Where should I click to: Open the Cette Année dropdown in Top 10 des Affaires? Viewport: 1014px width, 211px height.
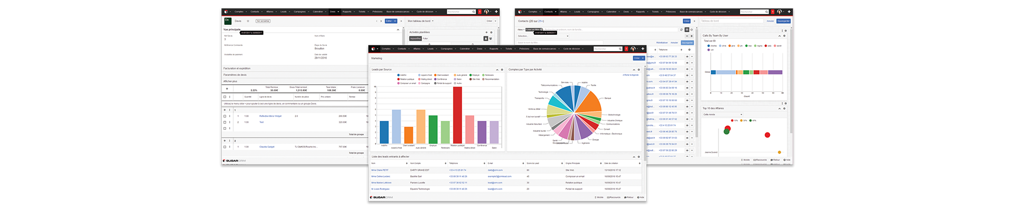click(x=723, y=114)
